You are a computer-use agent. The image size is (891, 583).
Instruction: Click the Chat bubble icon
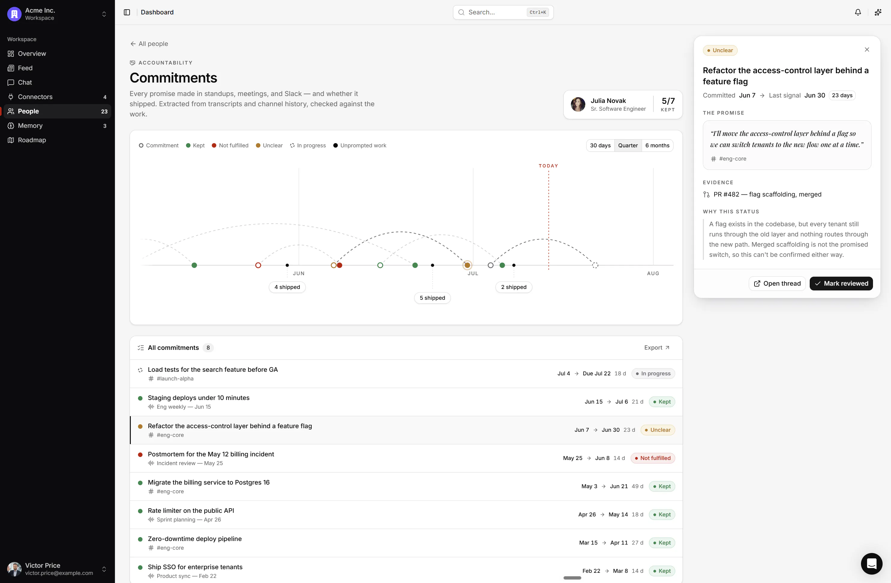tap(11, 83)
